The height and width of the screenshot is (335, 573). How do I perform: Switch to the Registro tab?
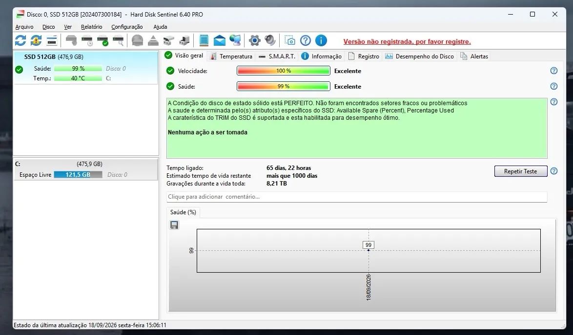pos(364,56)
